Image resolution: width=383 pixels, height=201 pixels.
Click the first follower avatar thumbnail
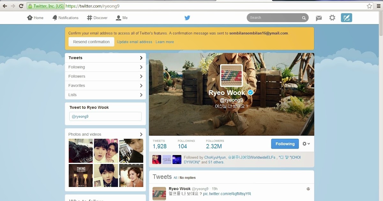click(157, 160)
